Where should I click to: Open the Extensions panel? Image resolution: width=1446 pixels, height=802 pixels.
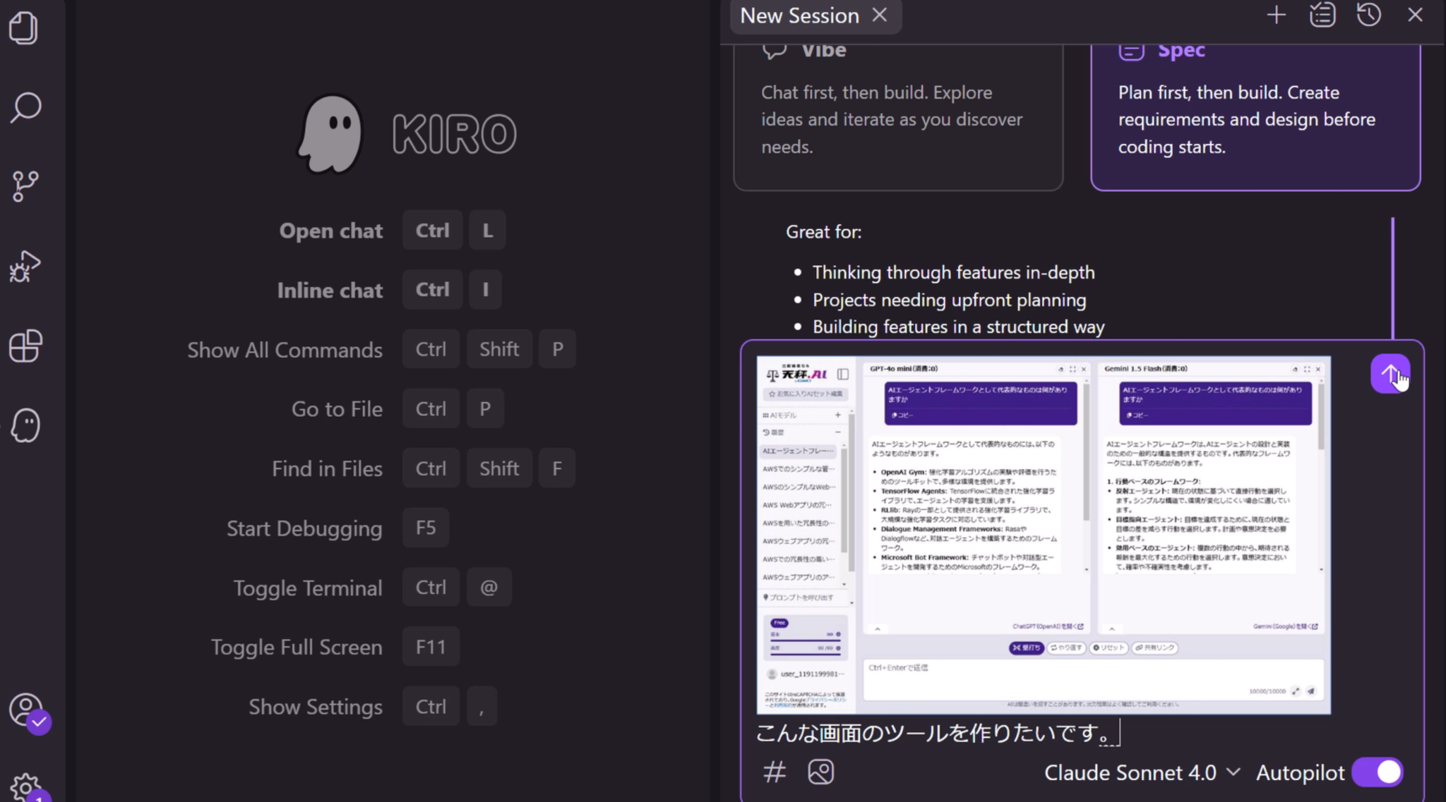tap(25, 346)
